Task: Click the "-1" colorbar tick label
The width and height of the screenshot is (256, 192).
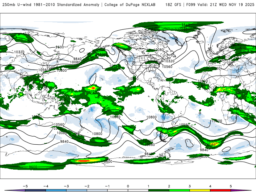Action: (107, 186)
